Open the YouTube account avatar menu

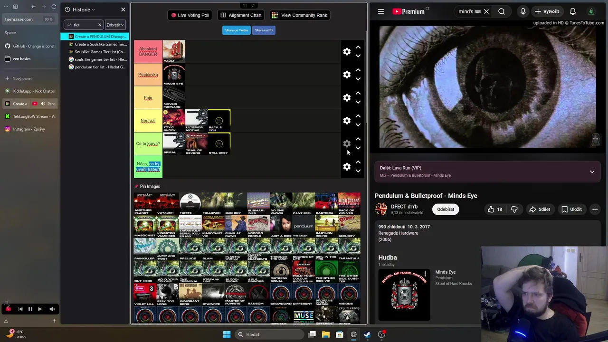[x=591, y=11]
